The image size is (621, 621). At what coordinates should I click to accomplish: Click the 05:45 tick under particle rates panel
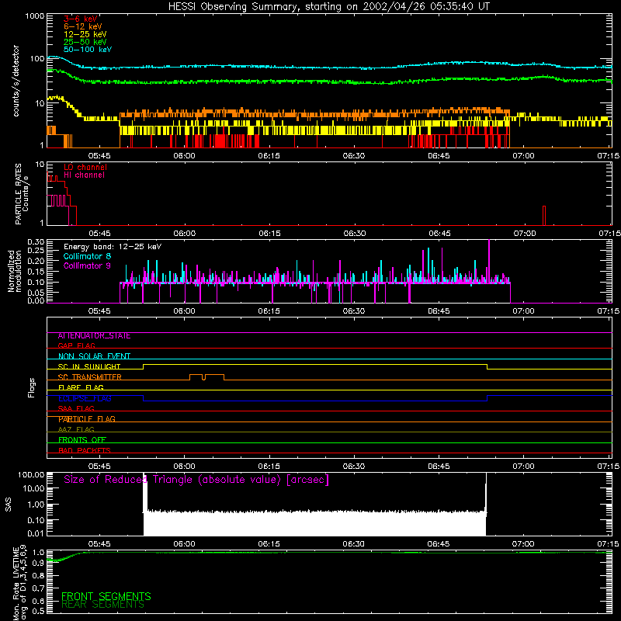[99, 234]
